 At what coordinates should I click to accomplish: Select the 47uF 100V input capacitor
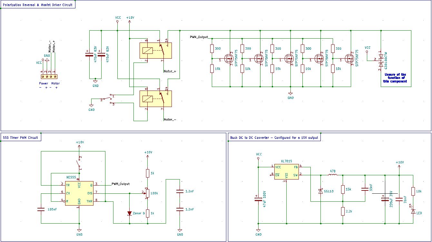click(258, 199)
